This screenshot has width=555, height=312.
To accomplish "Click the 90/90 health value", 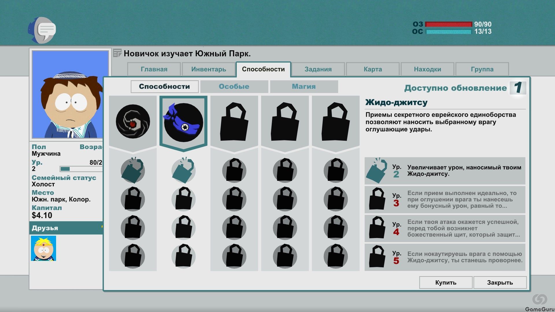I will click(483, 24).
